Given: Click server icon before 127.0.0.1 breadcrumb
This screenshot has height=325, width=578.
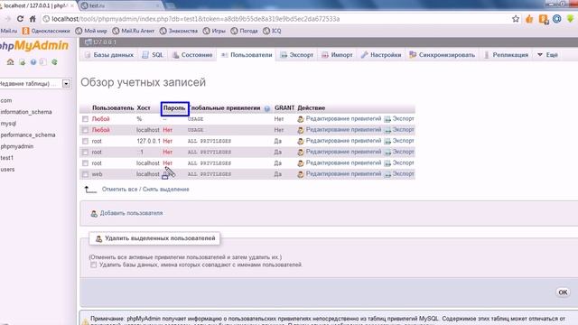Looking at the screenshot, I should (88, 42).
